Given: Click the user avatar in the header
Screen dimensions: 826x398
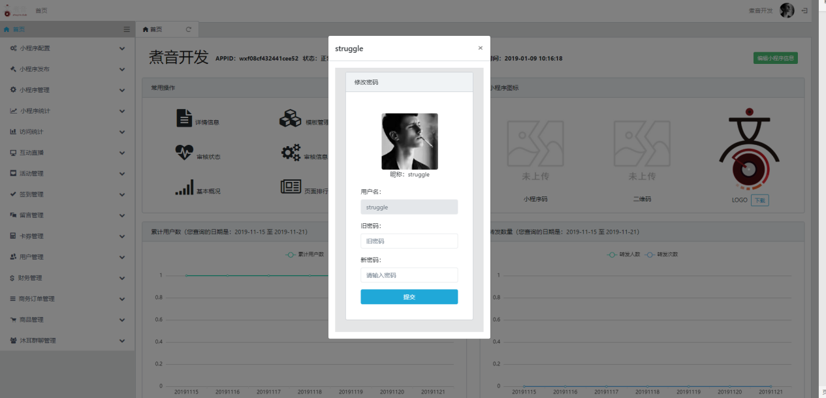Looking at the screenshot, I should point(787,10).
